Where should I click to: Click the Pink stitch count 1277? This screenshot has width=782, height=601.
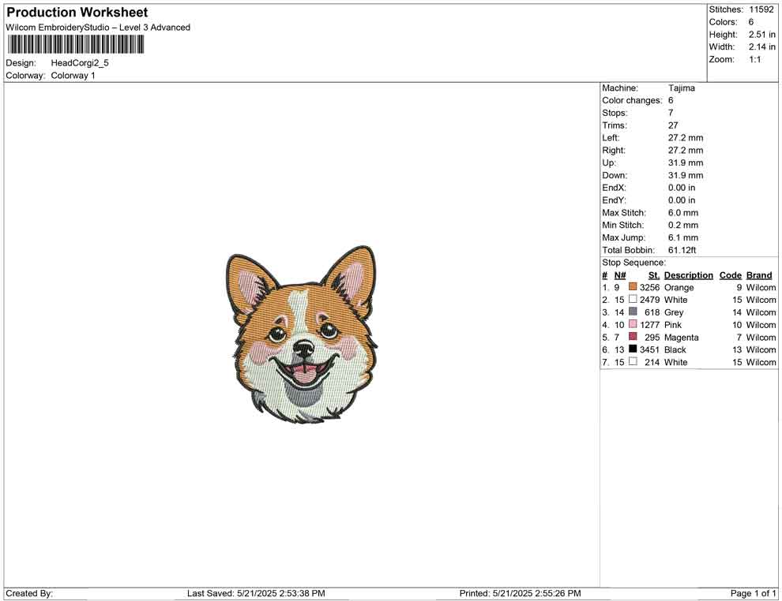click(650, 325)
